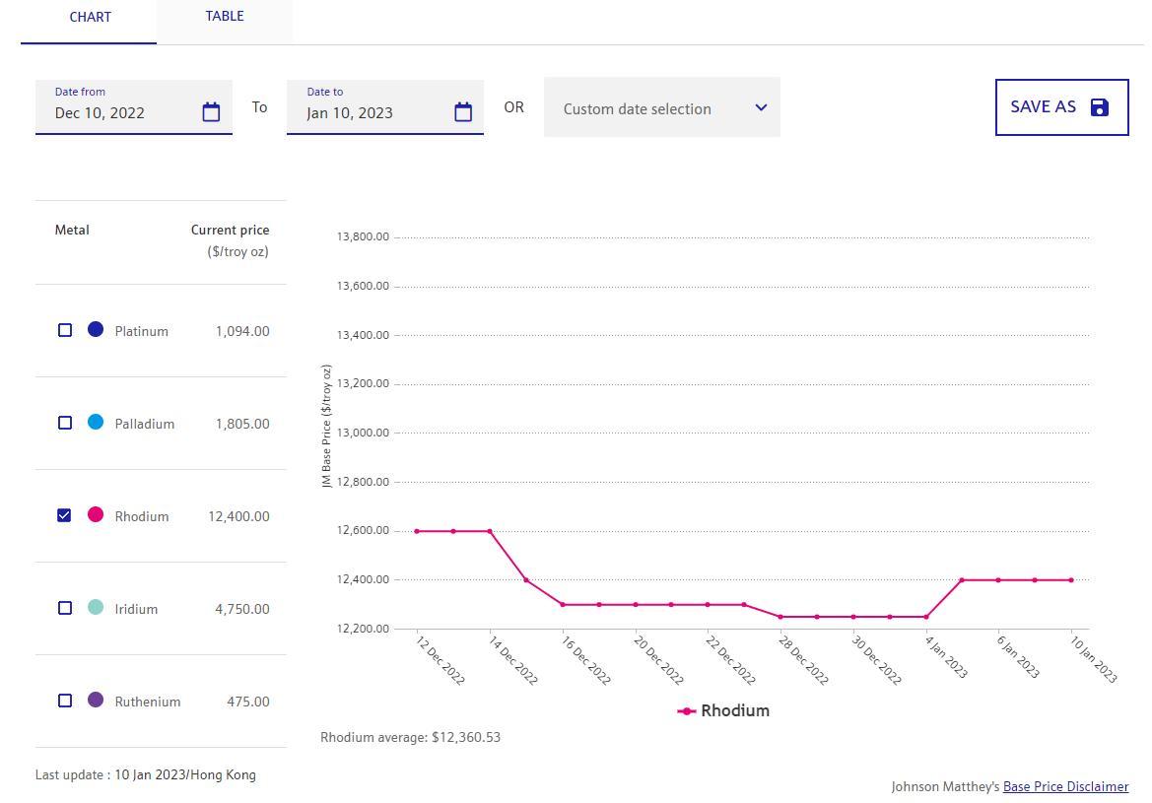Image resolution: width=1152 pixels, height=803 pixels.
Task: Click the 14 Dec 2022 Rhodium data point
Action: (x=490, y=531)
